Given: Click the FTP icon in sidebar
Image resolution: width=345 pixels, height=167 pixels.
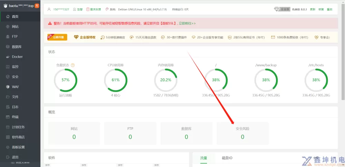Looking at the screenshot, I should click(8, 37).
